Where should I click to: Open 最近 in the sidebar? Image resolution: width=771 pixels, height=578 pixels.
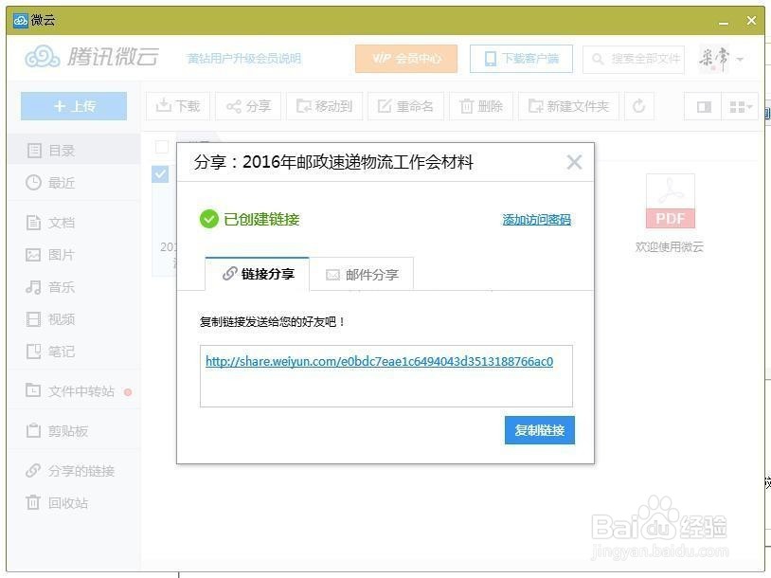tap(74, 183)
